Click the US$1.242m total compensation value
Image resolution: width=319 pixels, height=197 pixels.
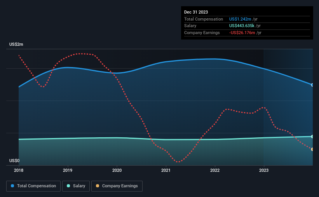click(240, 19)
